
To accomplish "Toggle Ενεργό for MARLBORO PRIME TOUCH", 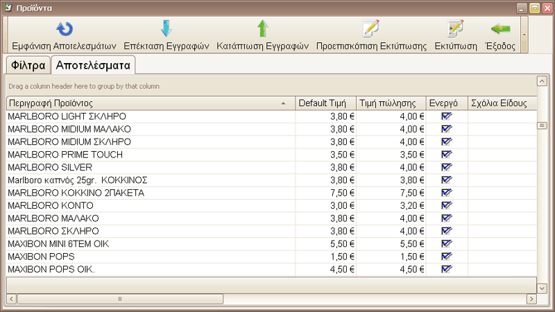I will pyautogui.click(x=447, y=154).
